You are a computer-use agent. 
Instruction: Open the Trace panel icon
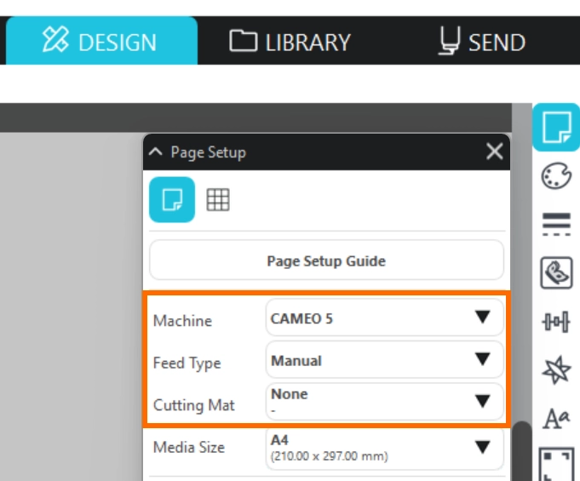coord(556,273)
